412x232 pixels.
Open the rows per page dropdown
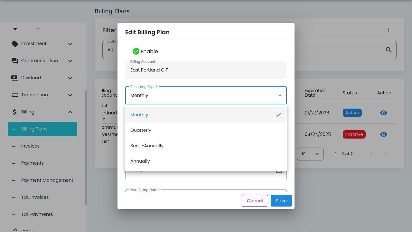[x=310, y=154]
